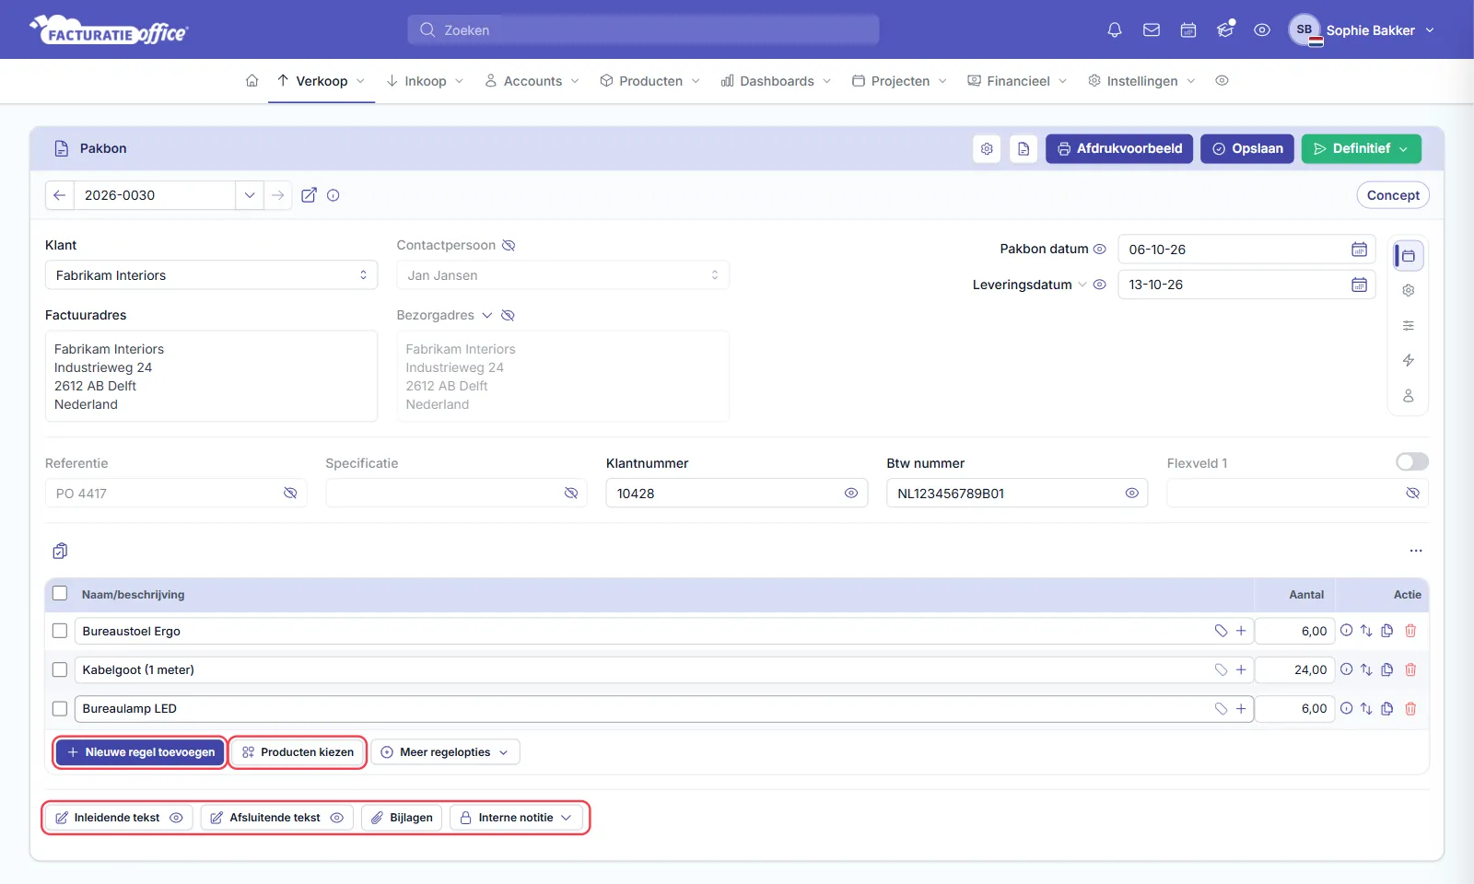Click the tag icon in Bureaulamp LED row
This screenshot has height=884, width=1474.
click(1221, 708)
